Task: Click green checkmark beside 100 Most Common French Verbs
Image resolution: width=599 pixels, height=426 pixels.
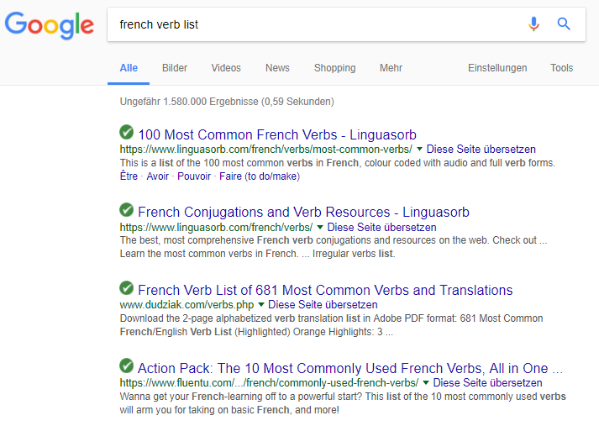Action: pyautogui.click(x=127, y=133)
